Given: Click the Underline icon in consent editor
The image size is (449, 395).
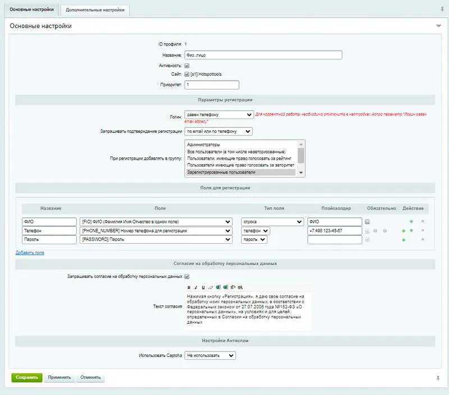Looking at the screenshot, I should pyautogui.click(x=203, y=287).
